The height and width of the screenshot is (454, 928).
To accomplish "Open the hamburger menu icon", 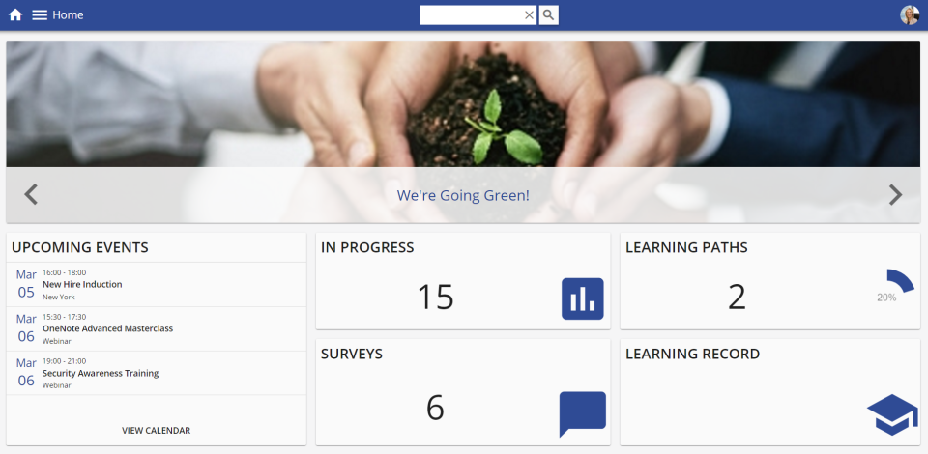I will (x=40, y=15).
